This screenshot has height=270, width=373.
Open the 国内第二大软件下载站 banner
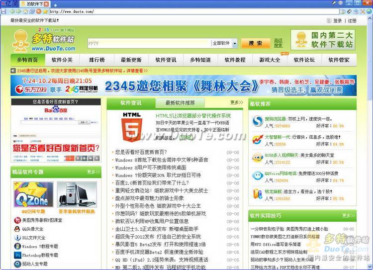pyautogui.click(x=323, y=40)
